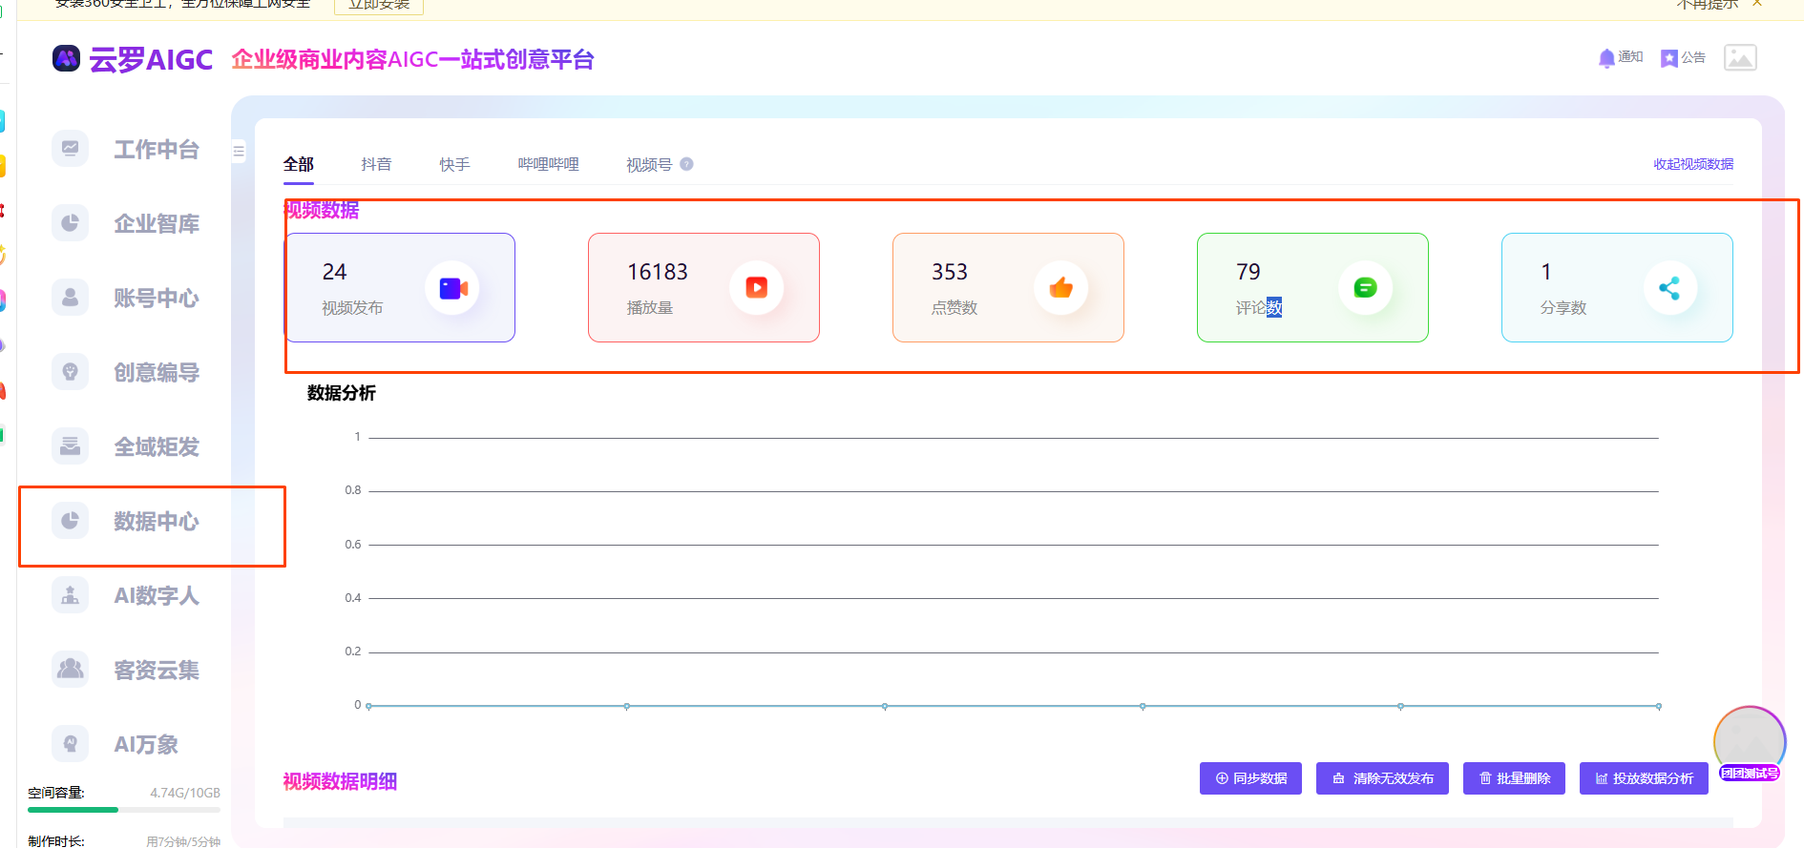Open 数据中心 in the sidebar
Screen dimensions: 1804x848
156,522
